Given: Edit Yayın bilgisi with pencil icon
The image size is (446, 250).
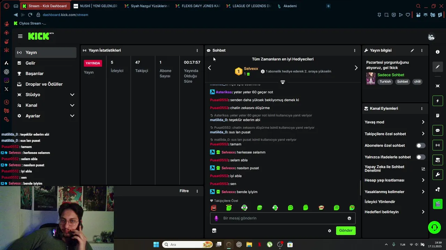Looking at the screenshot, I should point(412,50).
